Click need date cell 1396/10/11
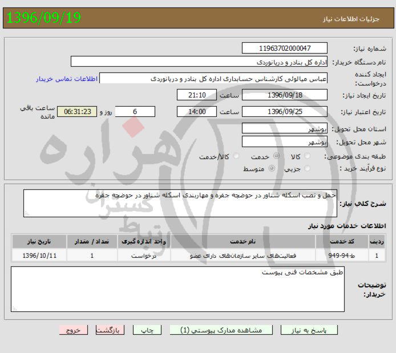This screenshot has height=353, width=396. click(x=39, y=255)
